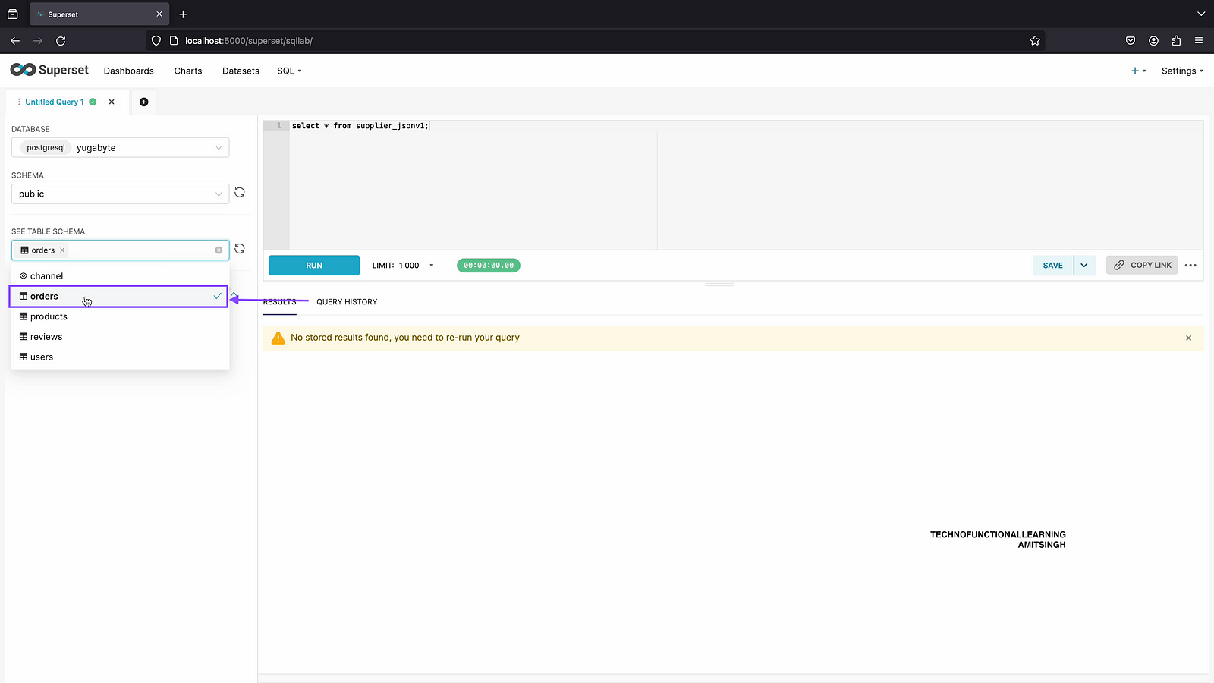Clear the table schema selection field
This screenshot has height=683, width=1214.
(x=219, y=250)
